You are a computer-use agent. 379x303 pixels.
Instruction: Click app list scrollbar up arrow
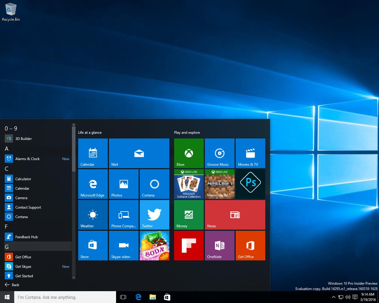(74, 125)
